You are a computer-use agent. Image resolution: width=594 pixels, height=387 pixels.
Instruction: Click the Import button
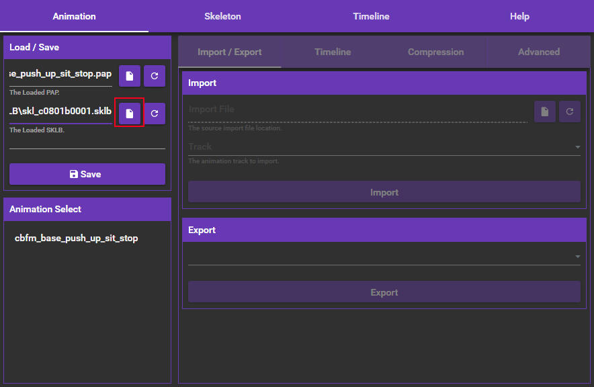coord(384,192)
